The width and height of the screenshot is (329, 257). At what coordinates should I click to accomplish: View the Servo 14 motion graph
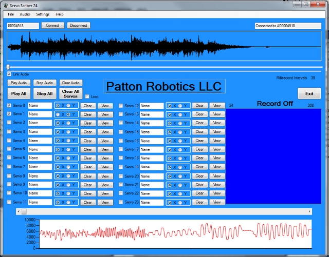point(217,123)
